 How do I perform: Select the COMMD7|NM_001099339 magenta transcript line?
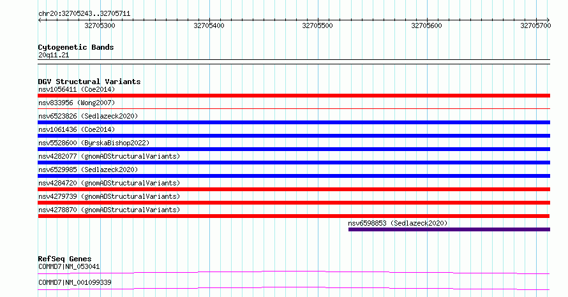coord(294,288)
